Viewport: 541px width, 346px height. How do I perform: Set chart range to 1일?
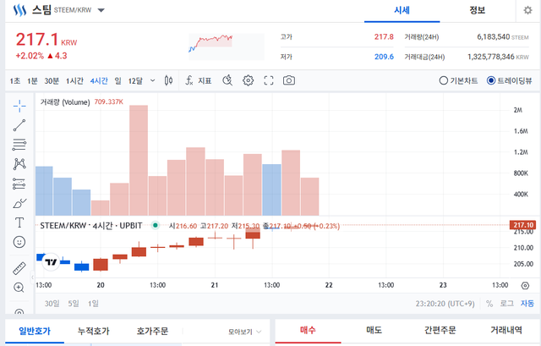pos(93,304)
